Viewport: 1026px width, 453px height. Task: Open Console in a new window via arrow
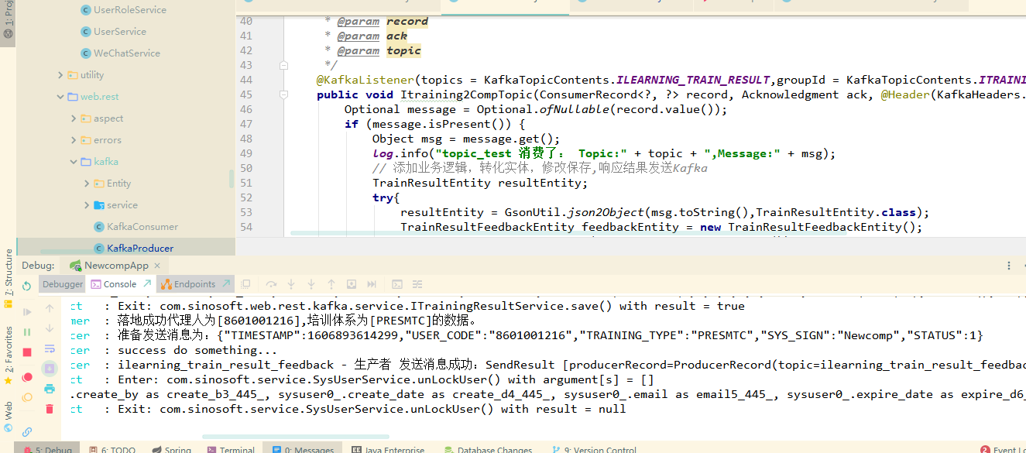(147, 283)
